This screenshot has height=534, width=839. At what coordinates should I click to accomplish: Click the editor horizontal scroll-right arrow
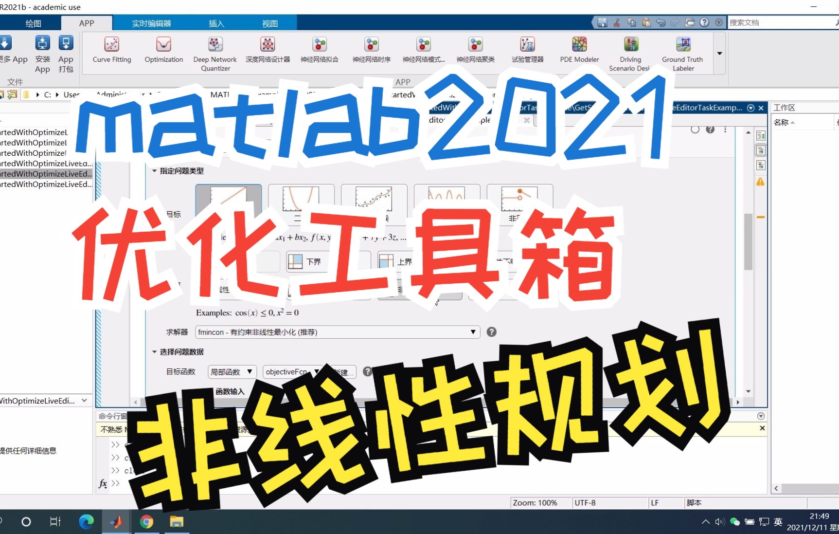[x=738, y=402]
